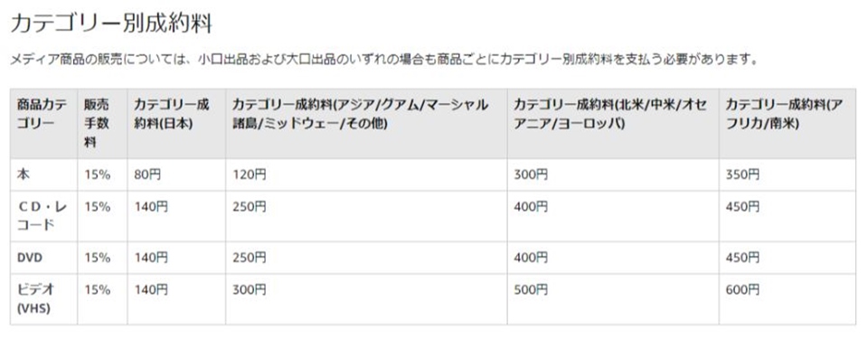Click the 500円 fee in ビデオ row

[x=531, y=289]
